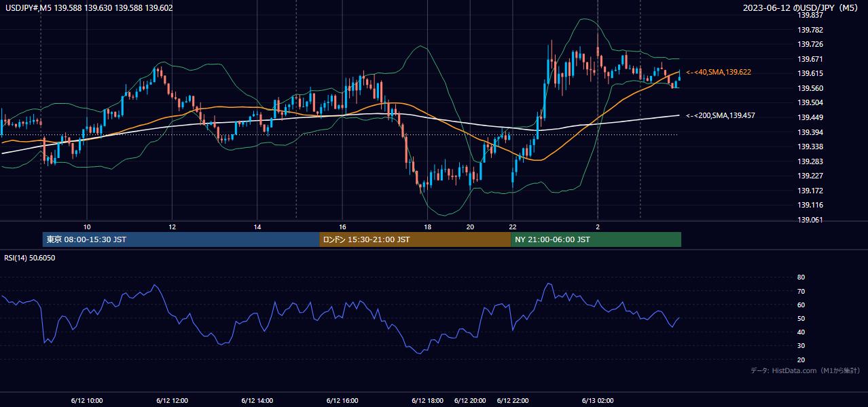
Task: Click the 40 SMA label 139.622
Action: [x=719, y=72]
